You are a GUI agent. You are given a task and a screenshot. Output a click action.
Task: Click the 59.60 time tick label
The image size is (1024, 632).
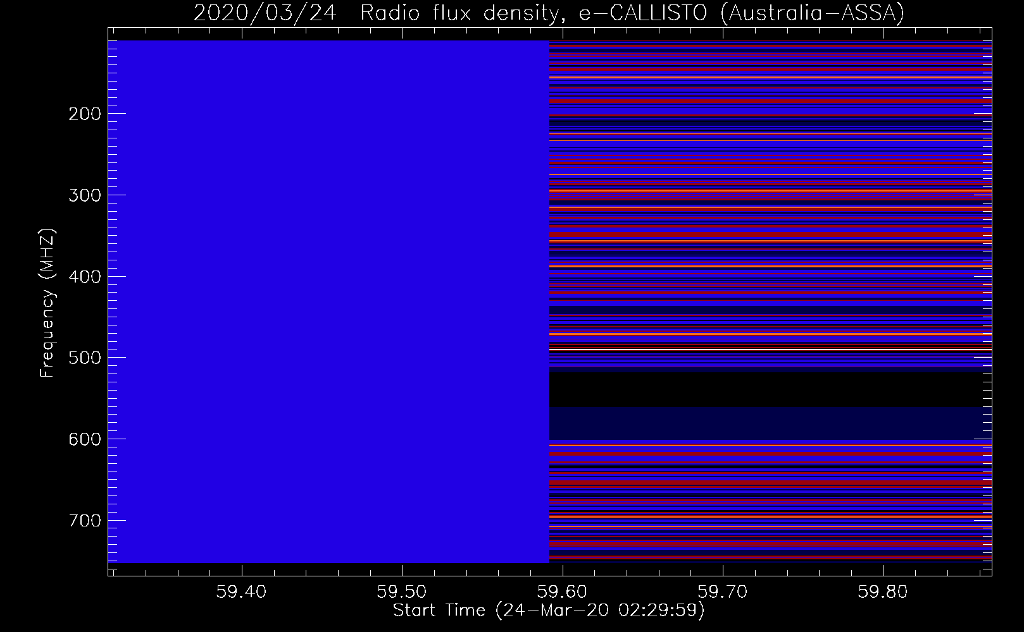(562, 592)
